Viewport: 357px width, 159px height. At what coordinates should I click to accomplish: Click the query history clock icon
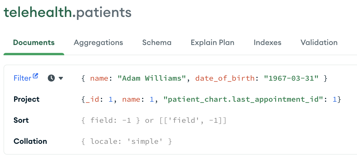point(51,78)
